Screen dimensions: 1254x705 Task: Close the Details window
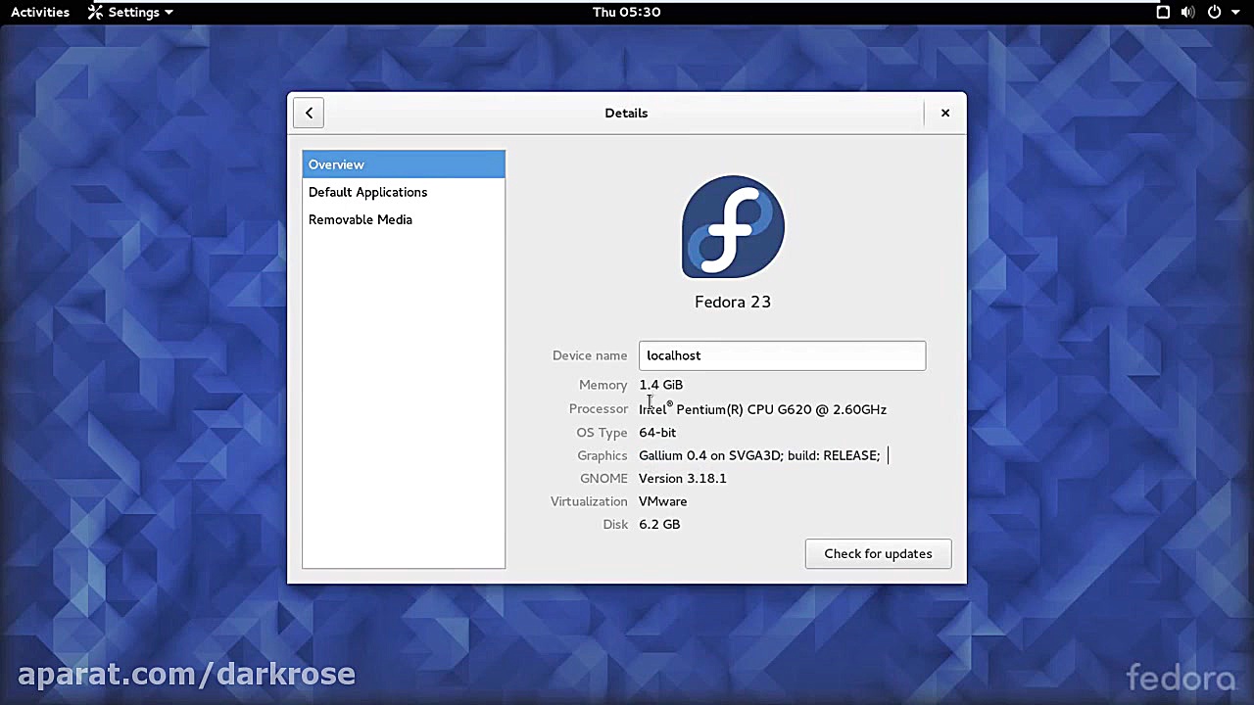coord(945,113)
